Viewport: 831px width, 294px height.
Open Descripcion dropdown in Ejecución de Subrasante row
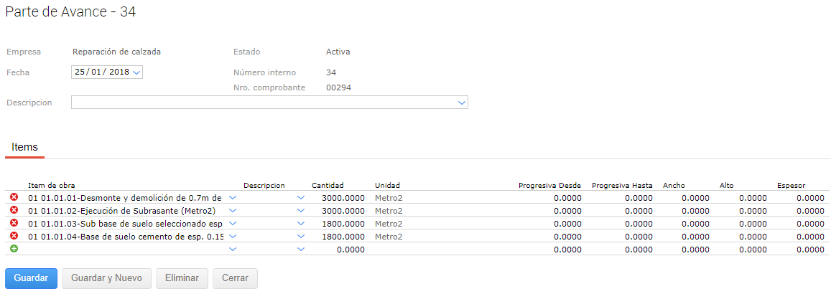pos(301,211)
